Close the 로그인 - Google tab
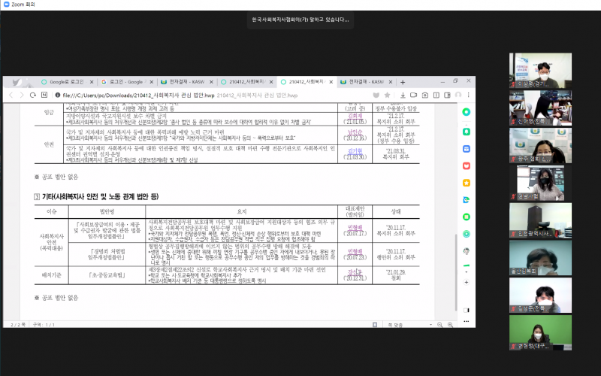 (x=152, y=82)
